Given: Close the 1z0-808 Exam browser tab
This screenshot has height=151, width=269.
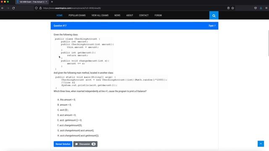Looking at the screenshot, I should click(x=46, y=2).
